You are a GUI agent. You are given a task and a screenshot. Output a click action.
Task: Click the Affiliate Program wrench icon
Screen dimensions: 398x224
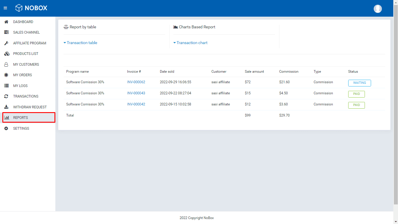[x=6, y=43]
